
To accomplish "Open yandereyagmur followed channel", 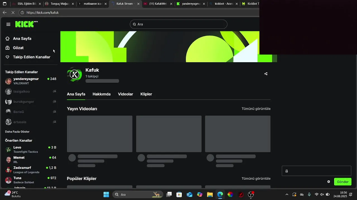I will click(x=31, y=81).
